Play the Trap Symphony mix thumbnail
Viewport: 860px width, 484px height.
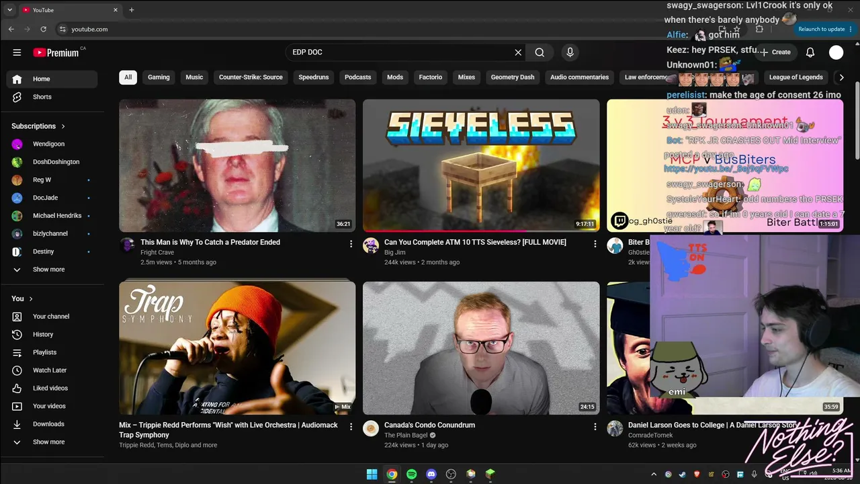[237, 348]
